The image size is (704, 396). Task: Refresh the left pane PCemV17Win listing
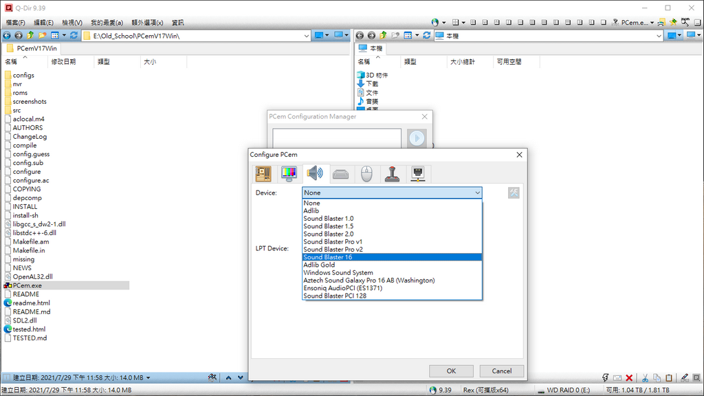point(74,36)
